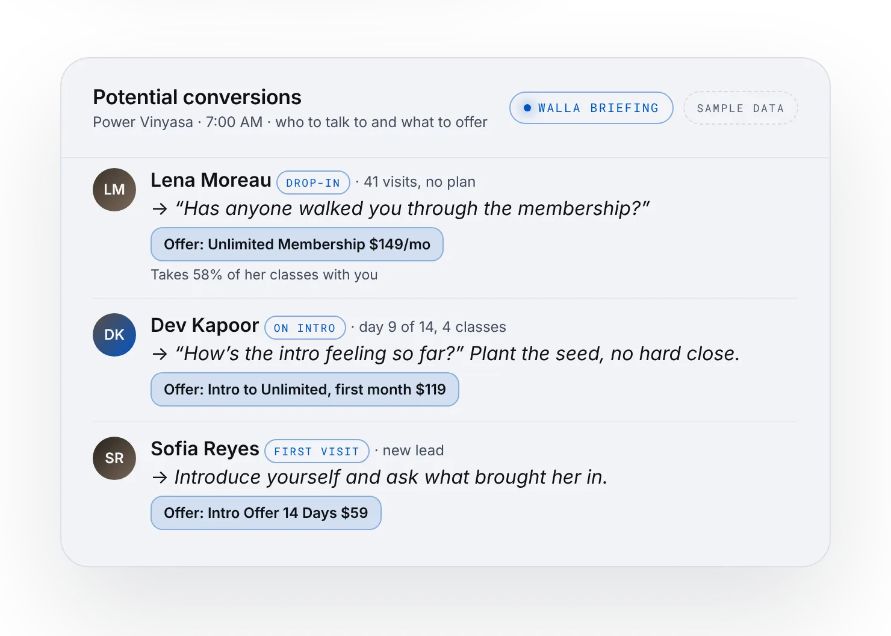The height and width of the screenshot is (636, 891).
Task: Open Sofia Reyes's name
Action: (x=205, y=449)
